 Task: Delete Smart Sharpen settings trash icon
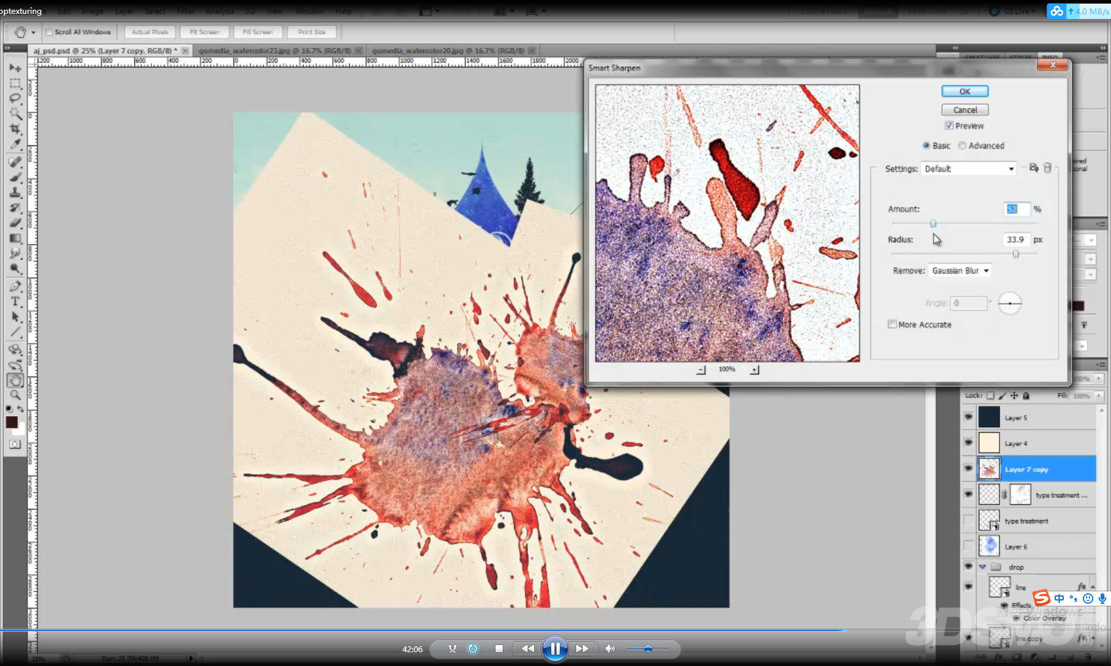pos(1047,168)
